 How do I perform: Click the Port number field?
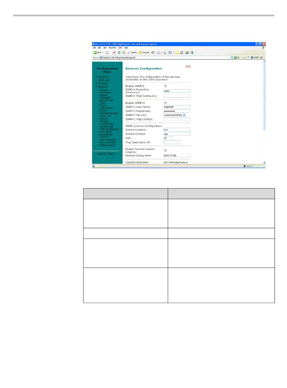tap(168, 138)
